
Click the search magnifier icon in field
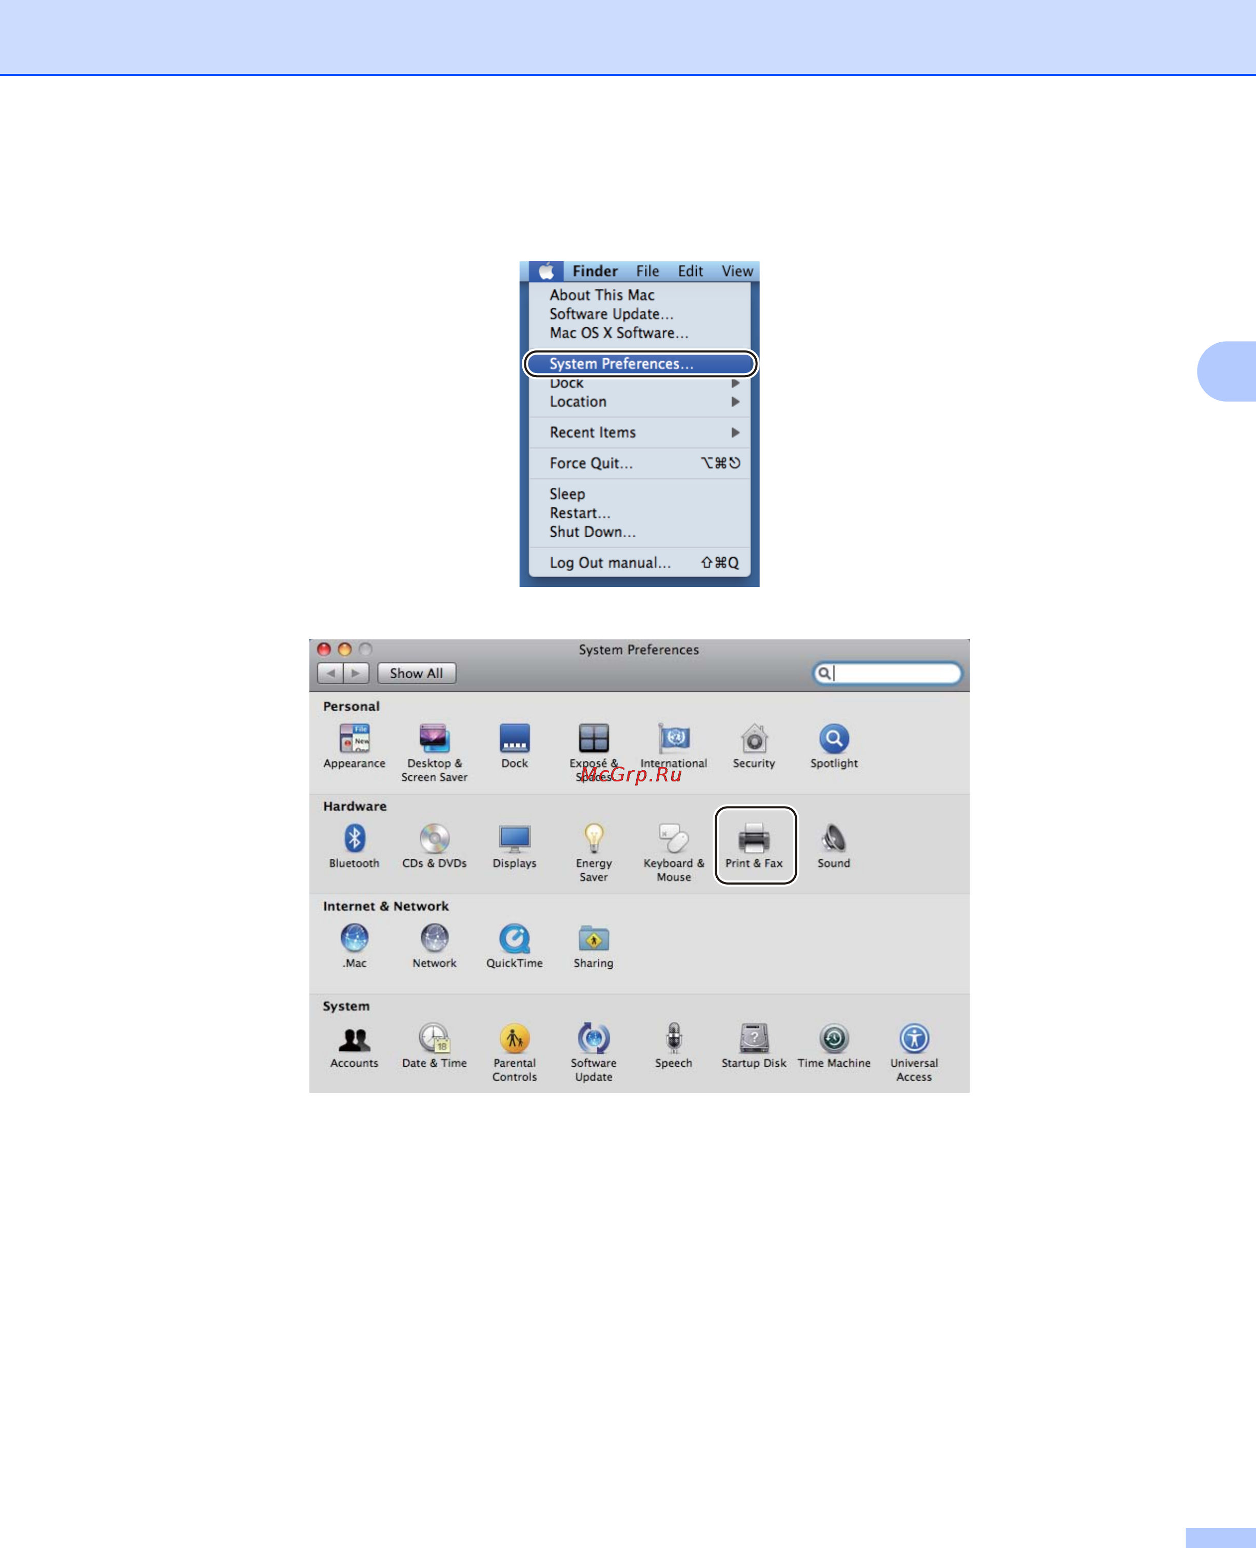click(x=824, y=674)
